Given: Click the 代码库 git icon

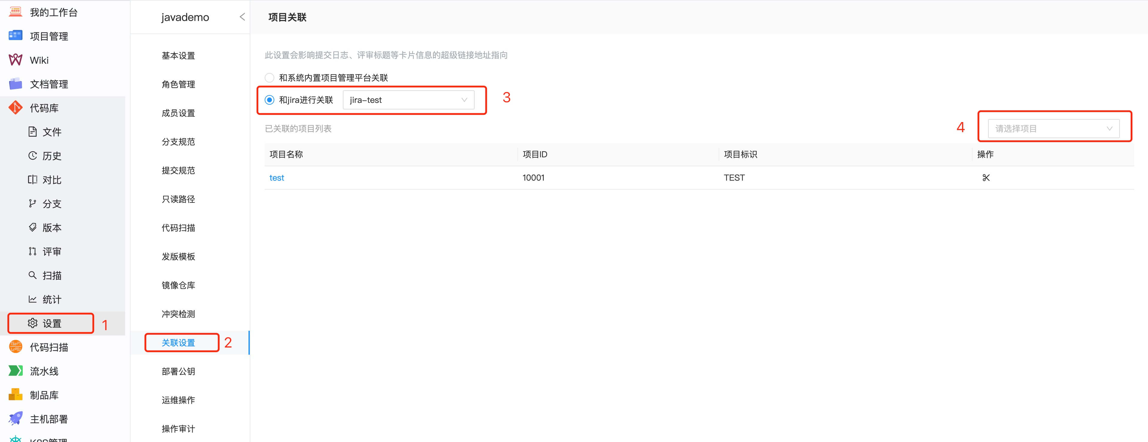Looking at the screenshot, I should coord(16,108).
